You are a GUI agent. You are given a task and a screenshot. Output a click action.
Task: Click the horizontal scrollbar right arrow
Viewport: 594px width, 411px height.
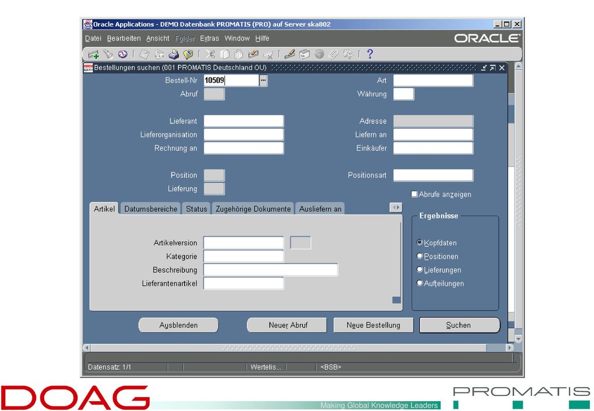click(x=509, y=347)
